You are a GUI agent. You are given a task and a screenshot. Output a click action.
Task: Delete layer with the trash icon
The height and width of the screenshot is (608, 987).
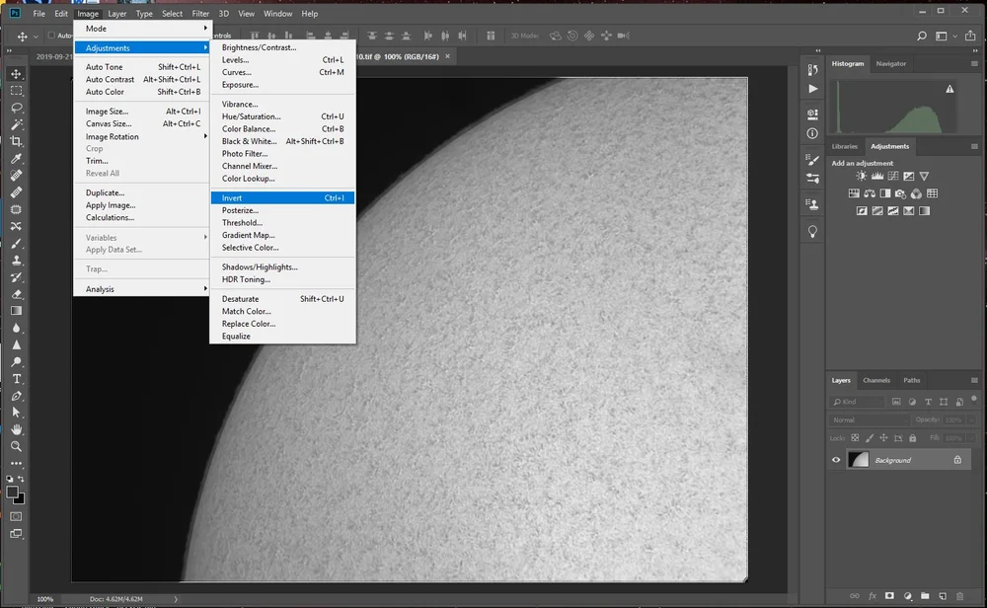[x=960, y=596]
